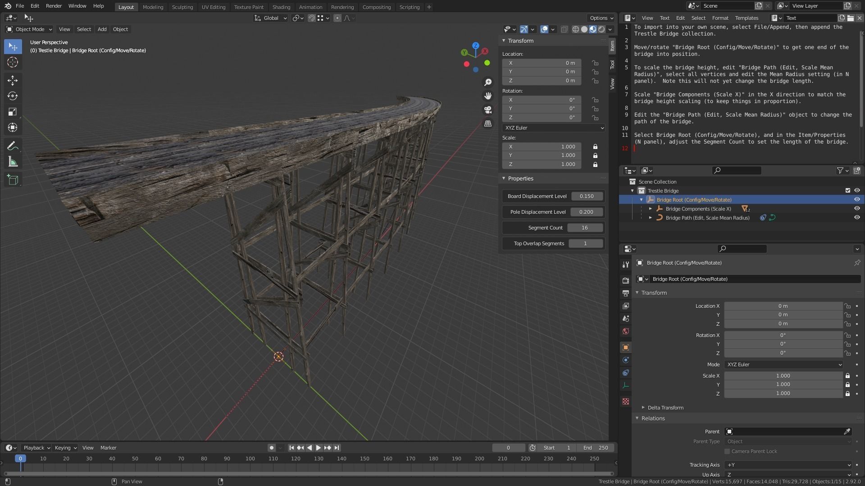This screenshot has height=486, width=865.
Task: Select the Rotate tool
Action: pyautogui.click(x=13, y=96)
